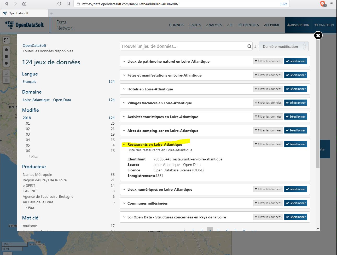Filter data for Villages Vacances dataset
Screen dimensions: 337x255
coord(268,103)
